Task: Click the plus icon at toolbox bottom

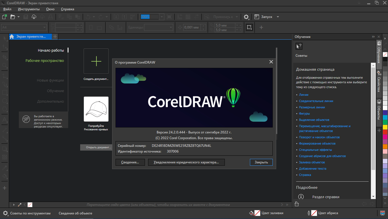Action: [x=5, y=188]
